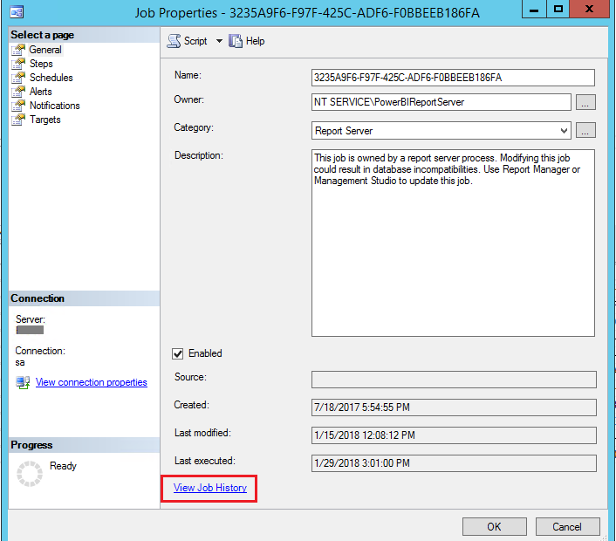Click in the Owner field

click(441, 102)
